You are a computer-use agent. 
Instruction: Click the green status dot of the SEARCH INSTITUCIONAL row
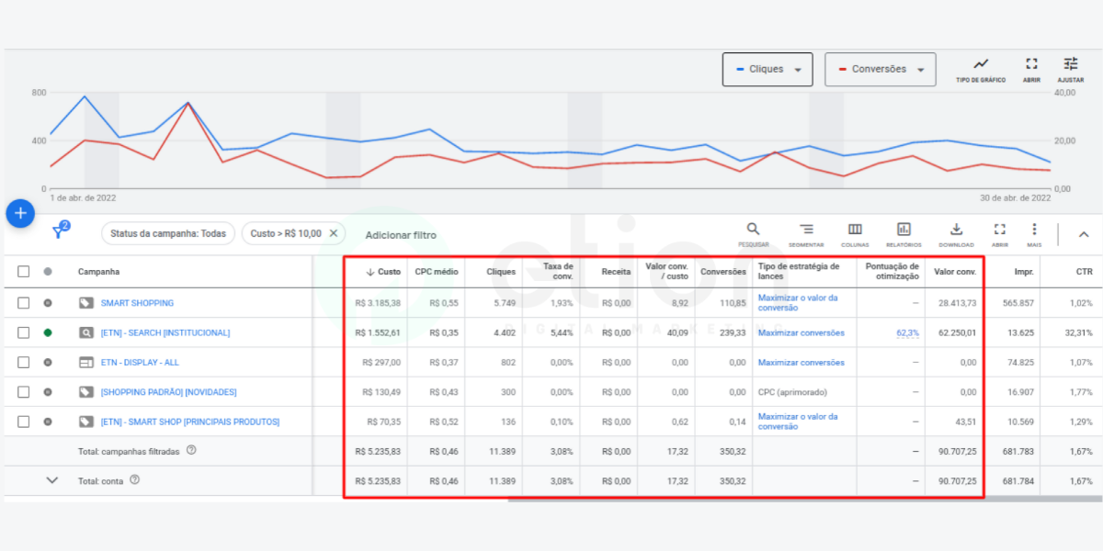click(48, 332)
